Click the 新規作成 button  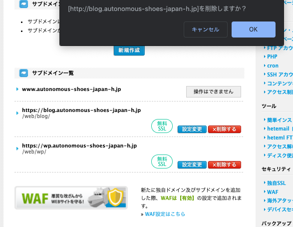click(129, 50)
